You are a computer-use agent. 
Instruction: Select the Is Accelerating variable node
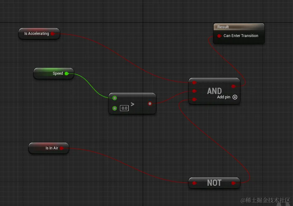[x=39, y=34]
